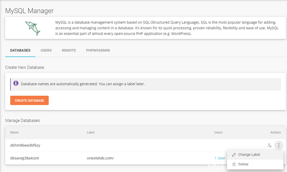Select database name dbhm86ew3bf6zy

click(x=25, y=145)
